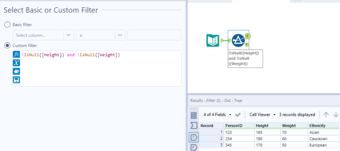Open the X columns and constants icon
The height and width of the screenshot is (151, 340).
click(x=16, y=63)
